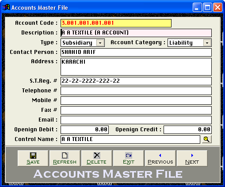225x187 pixels.
Task: Expand the Account Category dropdown arrow
Action: [207, 43]
